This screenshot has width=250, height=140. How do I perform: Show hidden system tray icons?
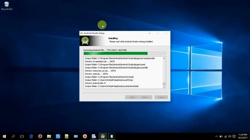tap(216, 136)
